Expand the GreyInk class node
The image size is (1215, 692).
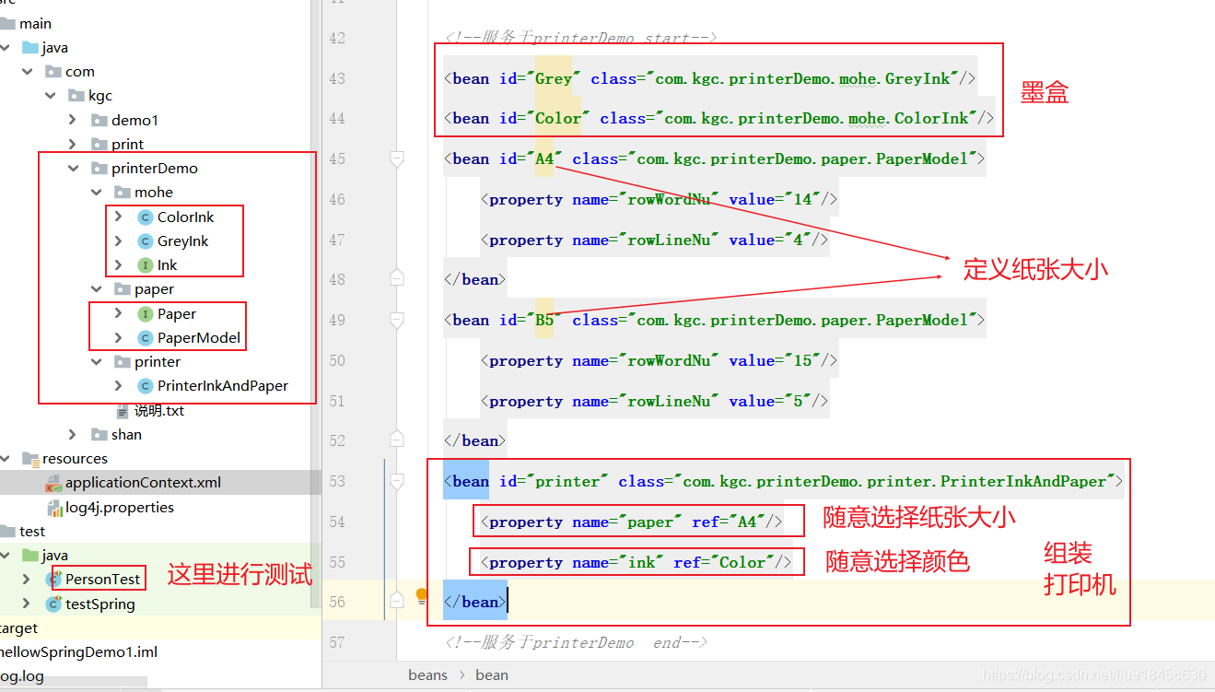[x=119, y=240]
